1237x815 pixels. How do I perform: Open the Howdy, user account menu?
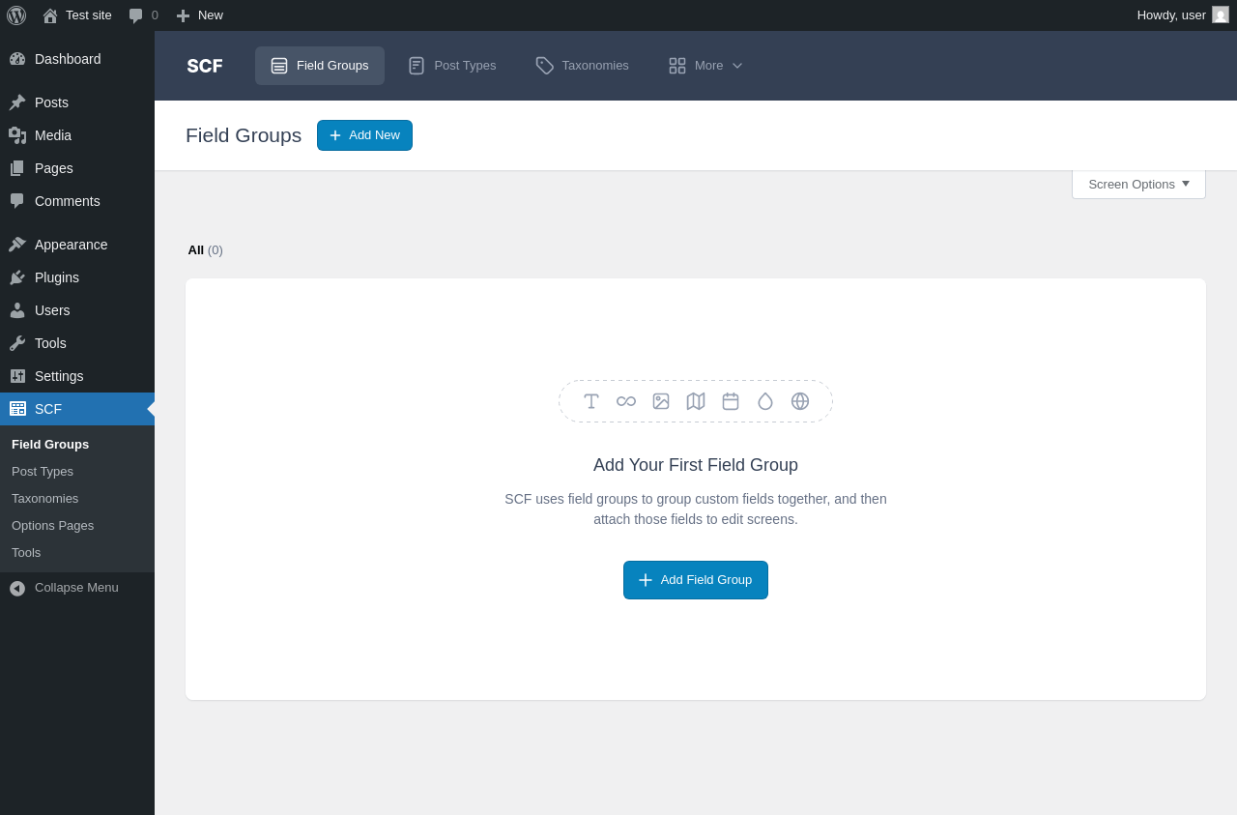[1183, 15]
